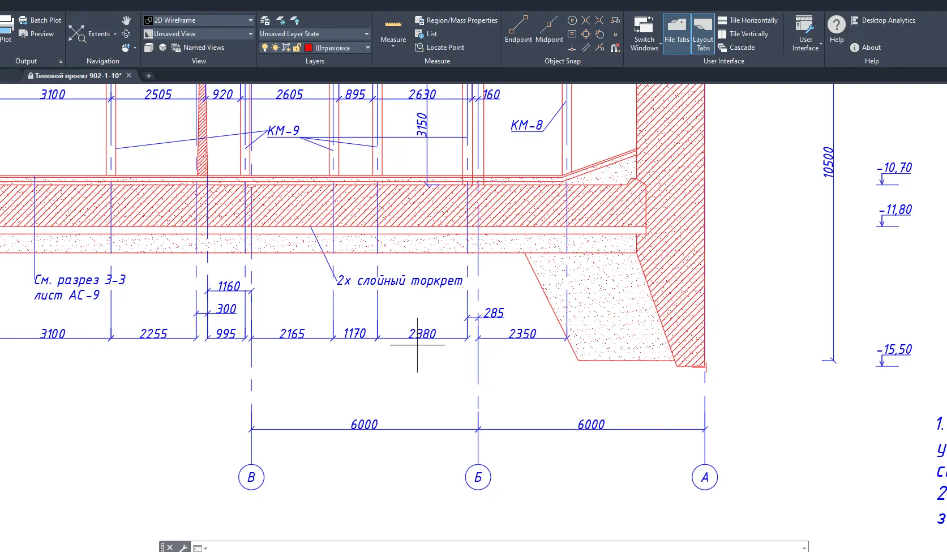Expand the Measure dropdown arrow

tap(393, 46)
